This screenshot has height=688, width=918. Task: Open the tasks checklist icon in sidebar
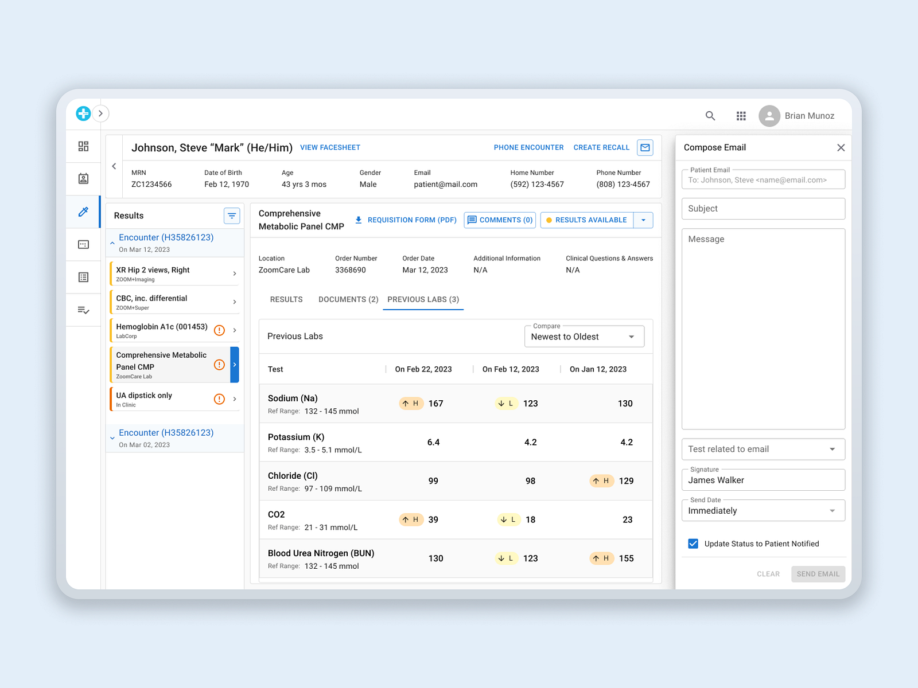click(83, 310)
